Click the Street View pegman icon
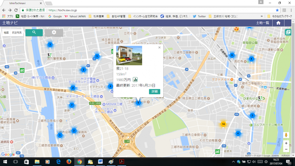The height and width of the screenshot is (166, 295). [x=286, y=135]
